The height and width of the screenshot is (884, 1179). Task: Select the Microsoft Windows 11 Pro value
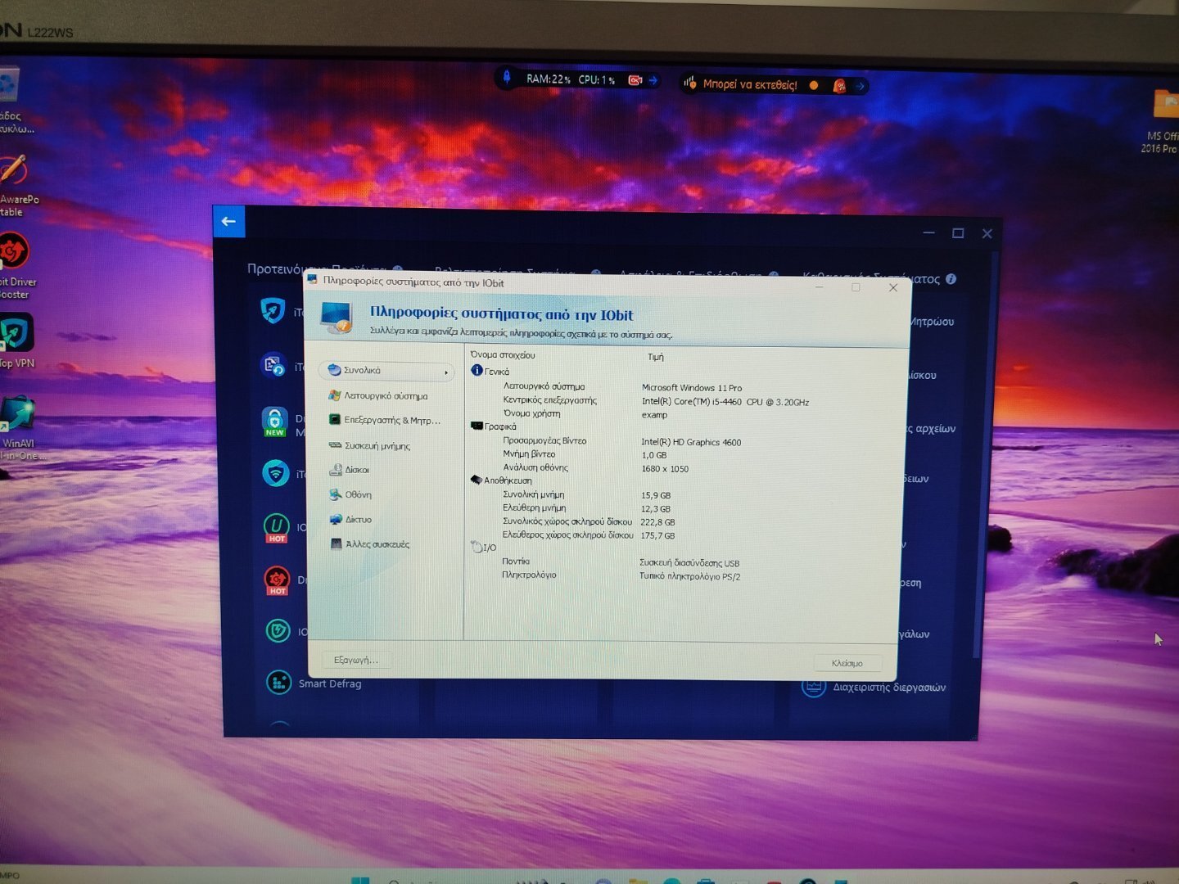[x=692, y=388]
